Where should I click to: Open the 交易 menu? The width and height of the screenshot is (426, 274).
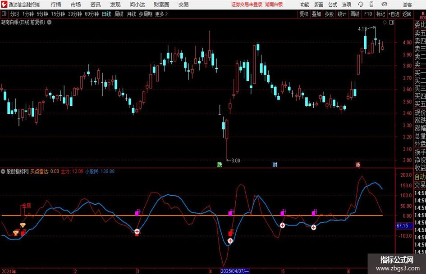point(183,4)
